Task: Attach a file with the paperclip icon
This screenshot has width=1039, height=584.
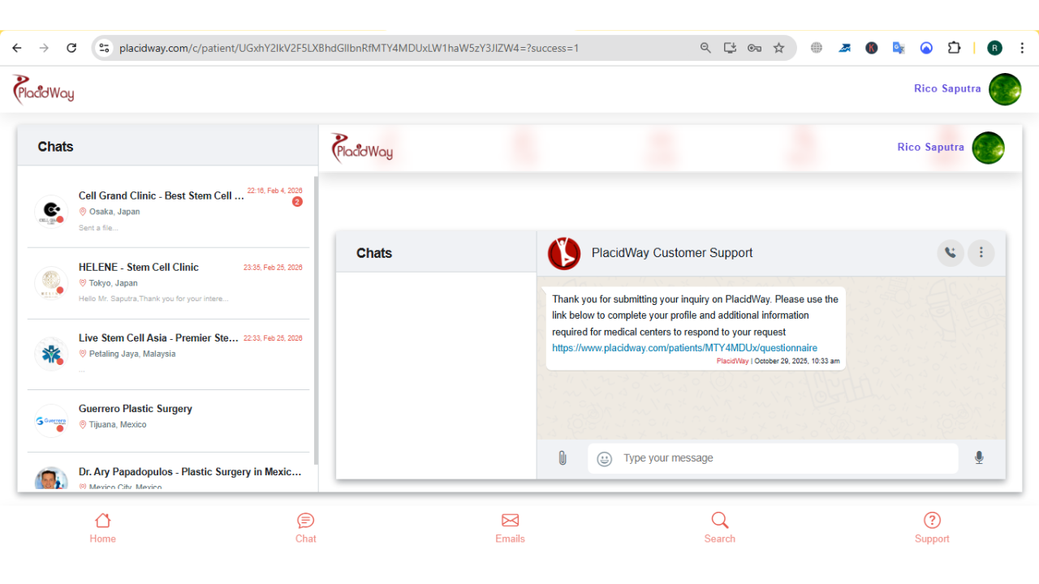Action: [562, 457]
